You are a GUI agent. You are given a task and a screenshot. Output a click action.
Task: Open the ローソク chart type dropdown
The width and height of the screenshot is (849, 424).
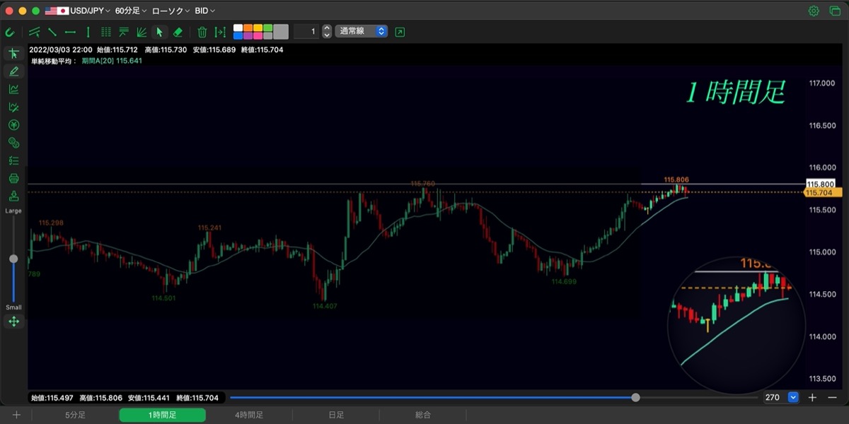(171, 11)
